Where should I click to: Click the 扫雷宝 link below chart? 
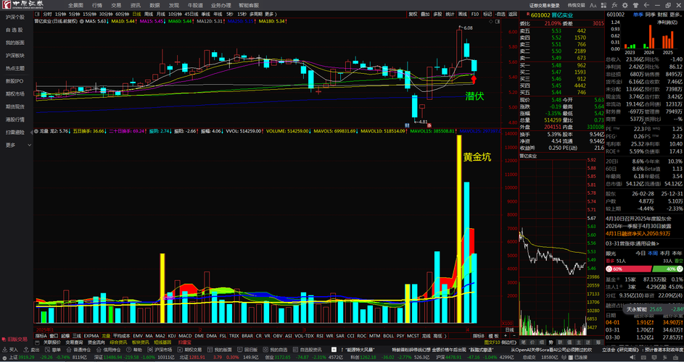[185, 342]
